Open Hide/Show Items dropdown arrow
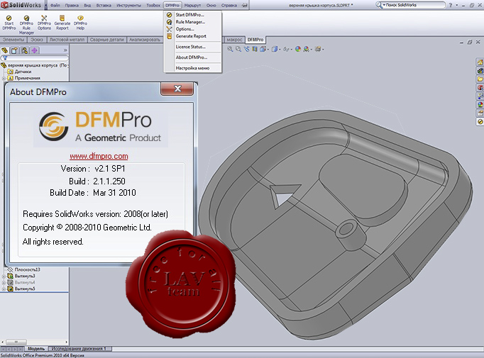This screenshot has height=358, width=484. point(291,50)
